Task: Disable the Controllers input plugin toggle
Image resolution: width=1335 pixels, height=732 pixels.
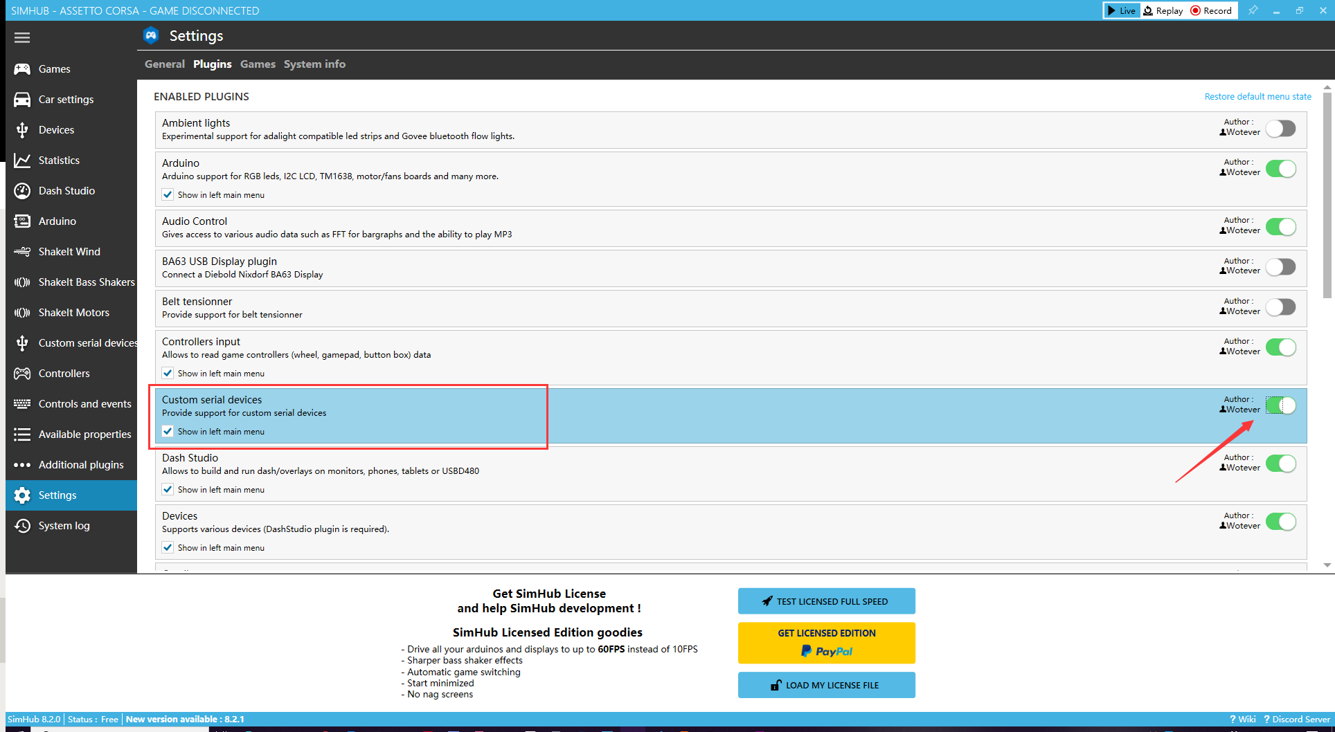Action: coord(1281,347)
